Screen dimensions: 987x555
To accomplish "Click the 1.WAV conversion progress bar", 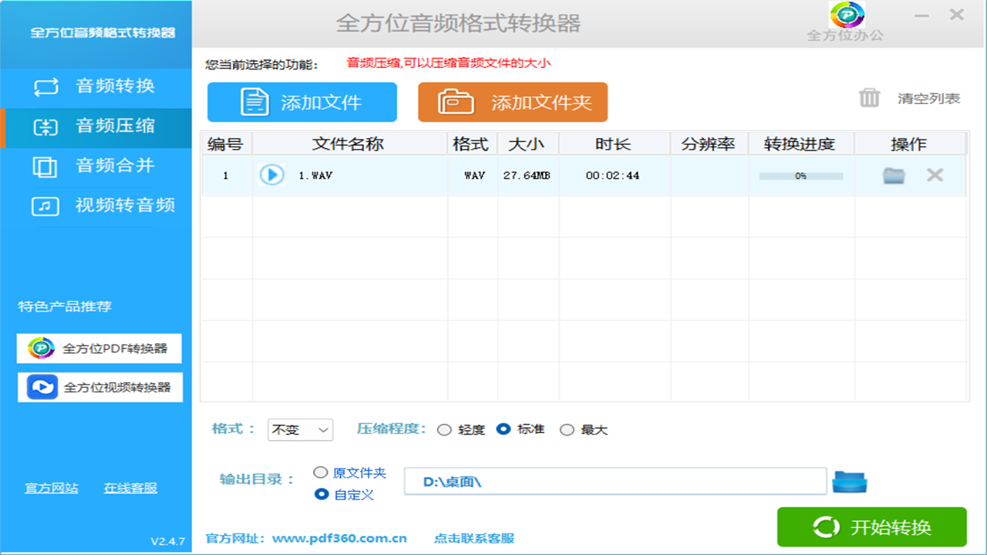I will 800,176.
